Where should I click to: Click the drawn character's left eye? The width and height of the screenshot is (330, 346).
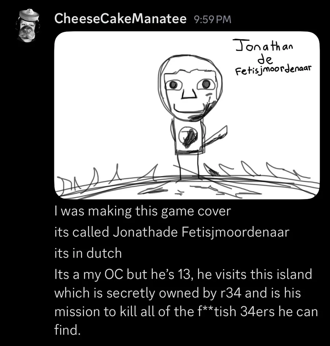(x=173, y=85)
